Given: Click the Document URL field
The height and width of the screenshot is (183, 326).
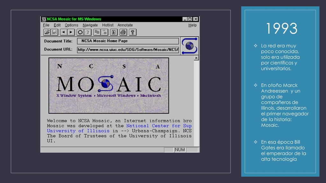Looking at the screenshot, I should [128, 50].
